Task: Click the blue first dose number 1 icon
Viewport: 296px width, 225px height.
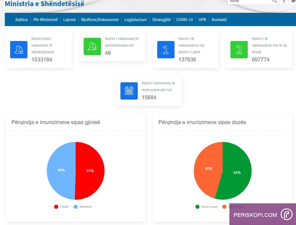Action: [x=166, y=50]
